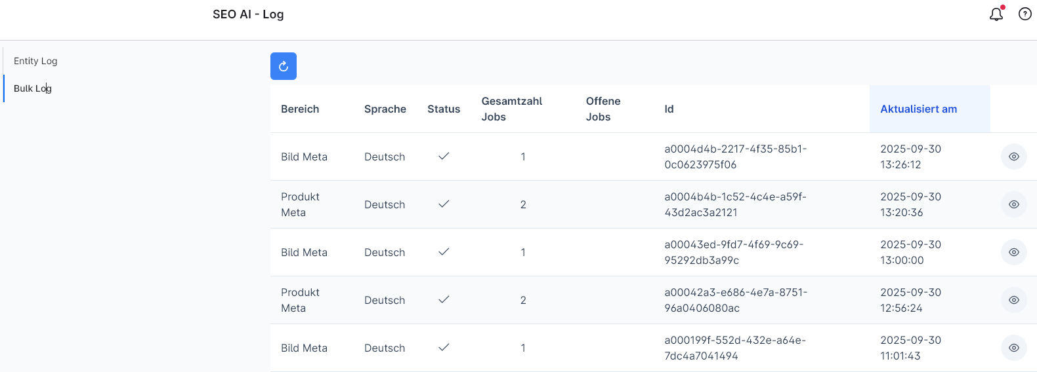Click the status checkmark in first row
Image resolution: width=1037 pixels, height=372 pixels.
pos(444,157)
